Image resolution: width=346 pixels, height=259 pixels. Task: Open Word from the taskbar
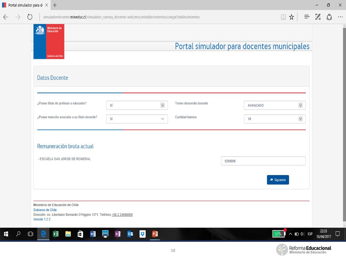pyautogui.click(x=93, y=234)
